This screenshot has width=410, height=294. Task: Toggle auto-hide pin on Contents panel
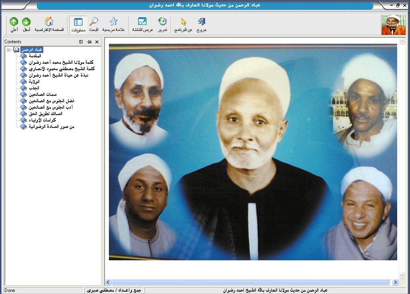89,42
